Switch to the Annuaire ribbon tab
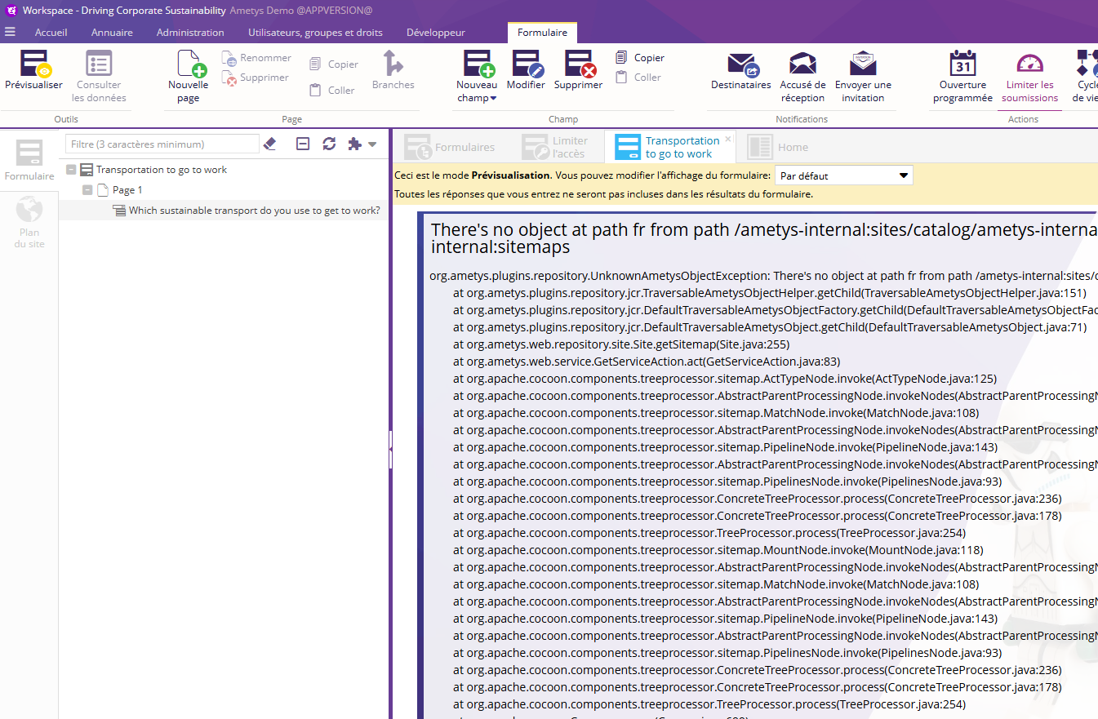The image size is (1098, 719). point(112,33)
